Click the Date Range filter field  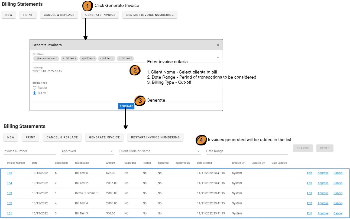[x=247, y=151]
